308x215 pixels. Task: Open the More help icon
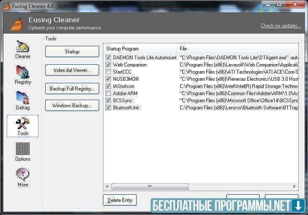[23, 174]
